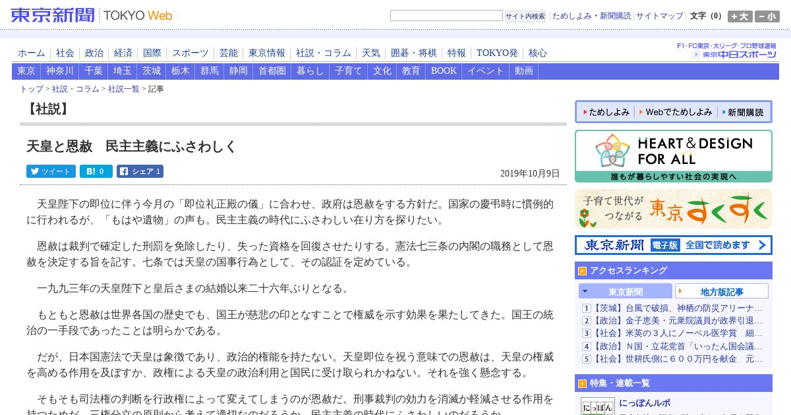Open the 東京新聞 電子版 banner

click(674, 245)
